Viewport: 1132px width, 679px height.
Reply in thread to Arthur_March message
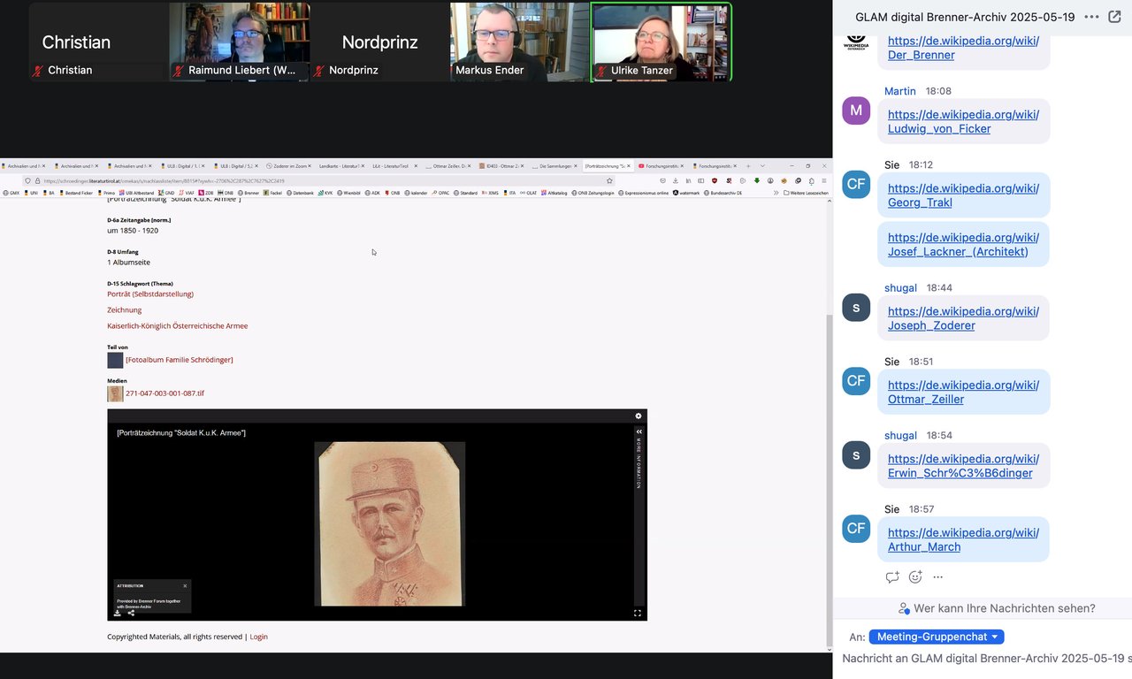[892, 577]
